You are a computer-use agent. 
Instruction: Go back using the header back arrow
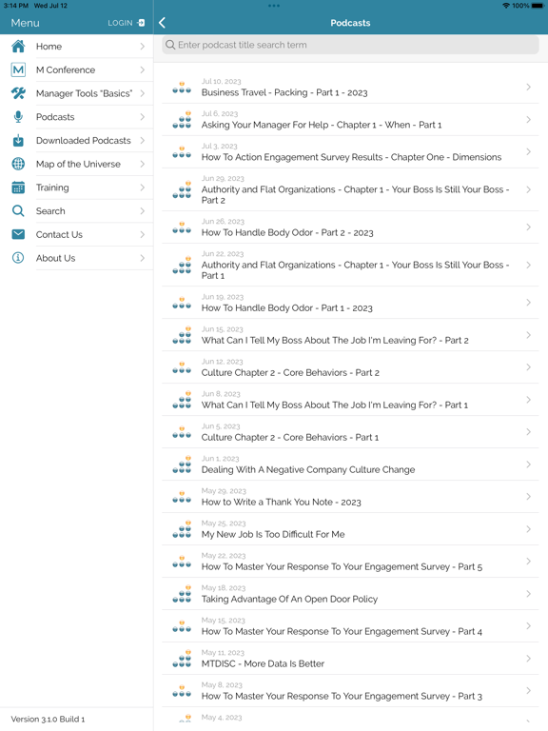click(x=162, y=23)
